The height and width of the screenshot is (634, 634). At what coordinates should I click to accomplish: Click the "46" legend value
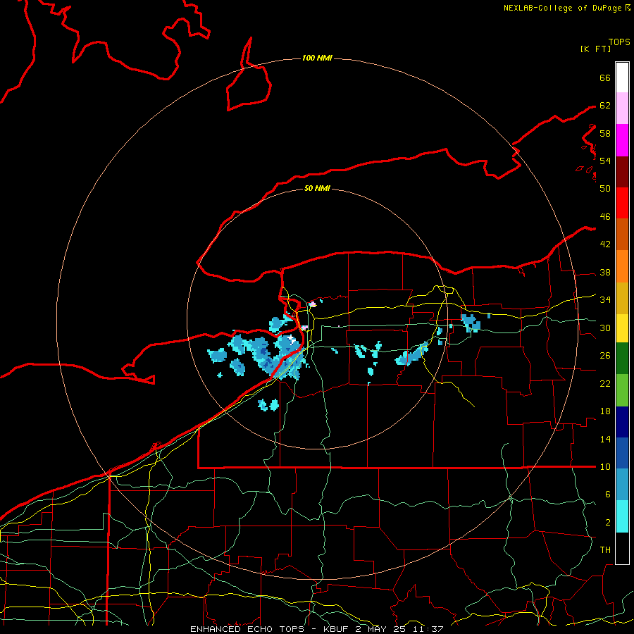click(605, 217)
